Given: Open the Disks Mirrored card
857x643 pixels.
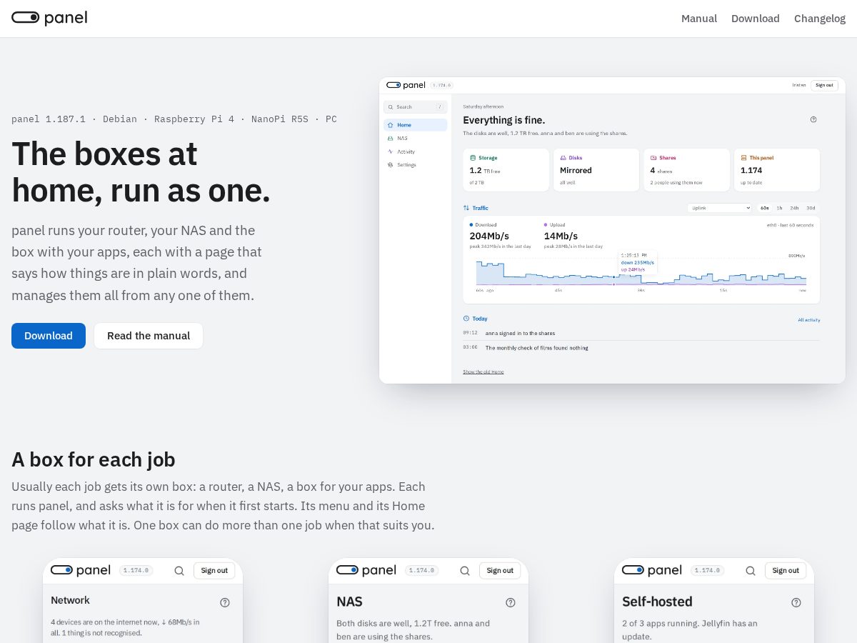Looking at the screenshot, I should click(x=596, y=170).
